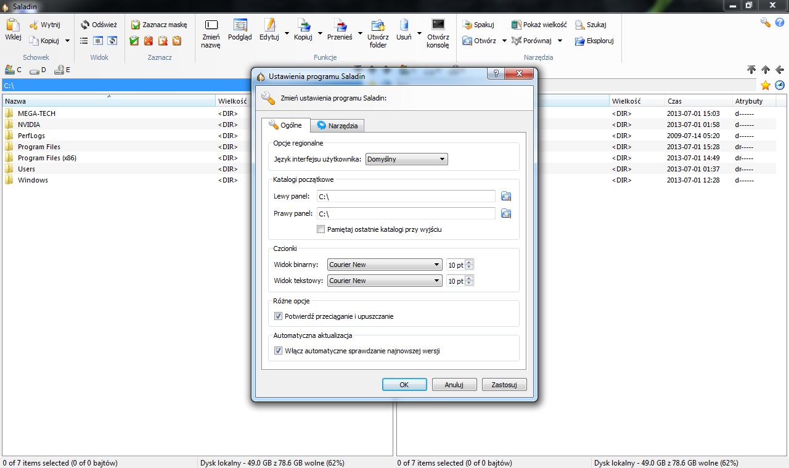Image resolution: width=789 pixels, height=468 pixels.
Task: Browse folder for Lewy panel
Action: tap(506, 196)
